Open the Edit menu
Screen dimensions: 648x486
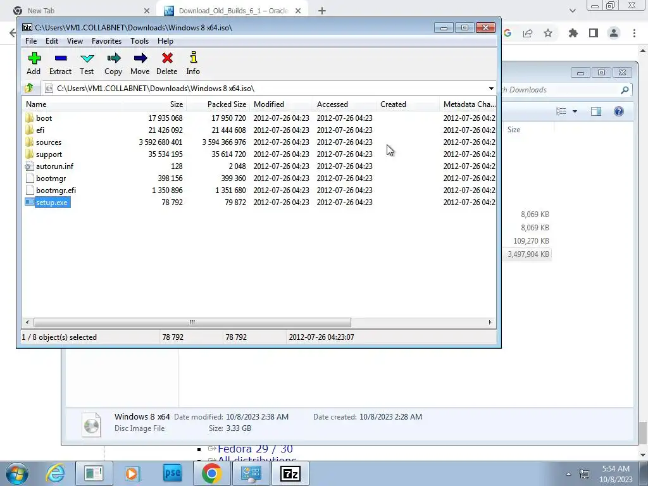(x=52, y=41)
